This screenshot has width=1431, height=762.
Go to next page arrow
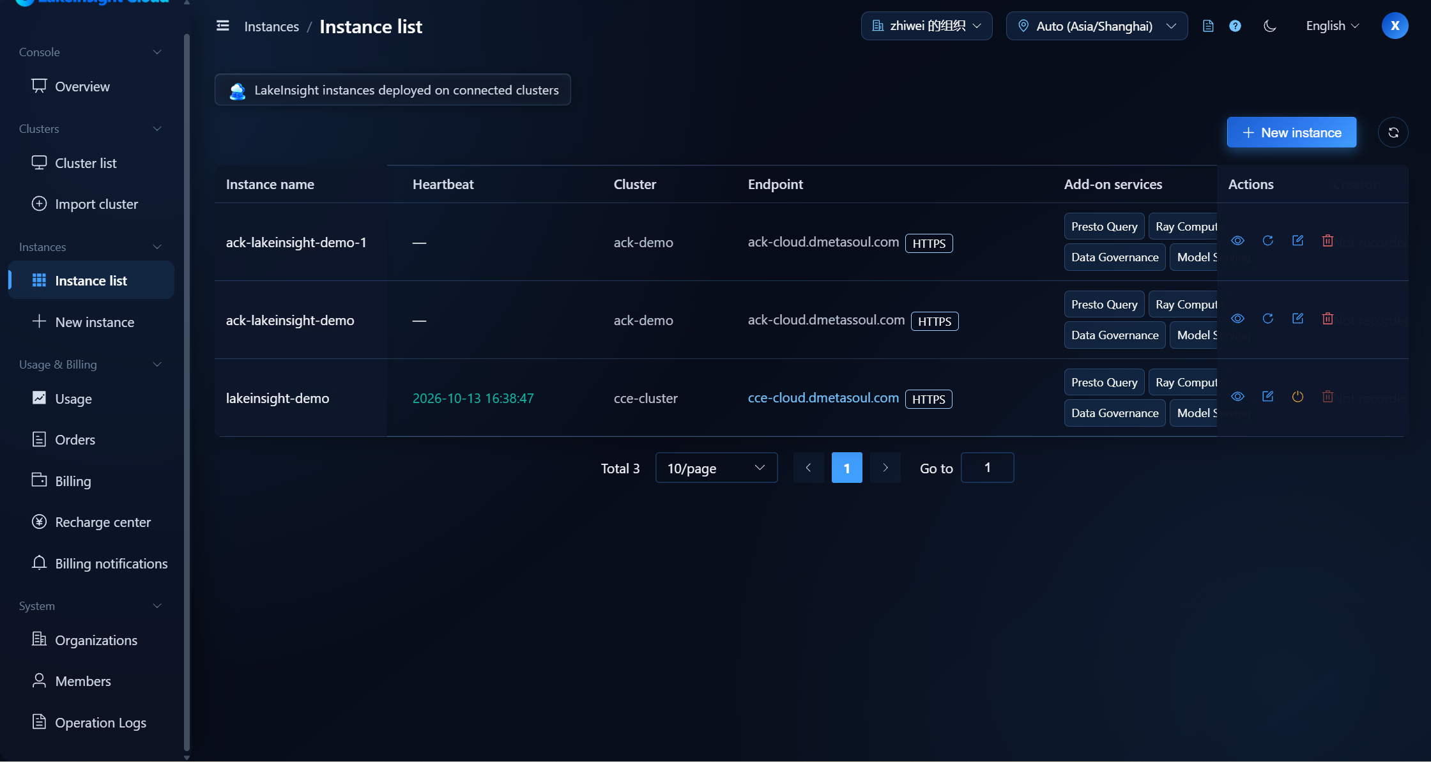[885, 468]
